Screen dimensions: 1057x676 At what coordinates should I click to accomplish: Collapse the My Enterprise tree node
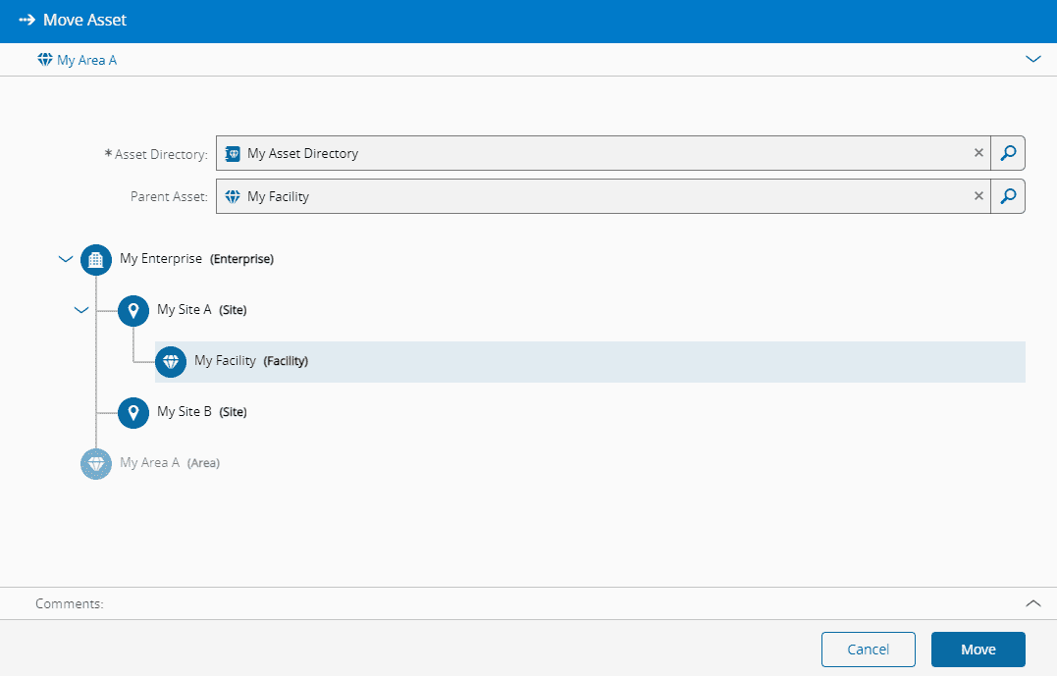tap(66, 259)
